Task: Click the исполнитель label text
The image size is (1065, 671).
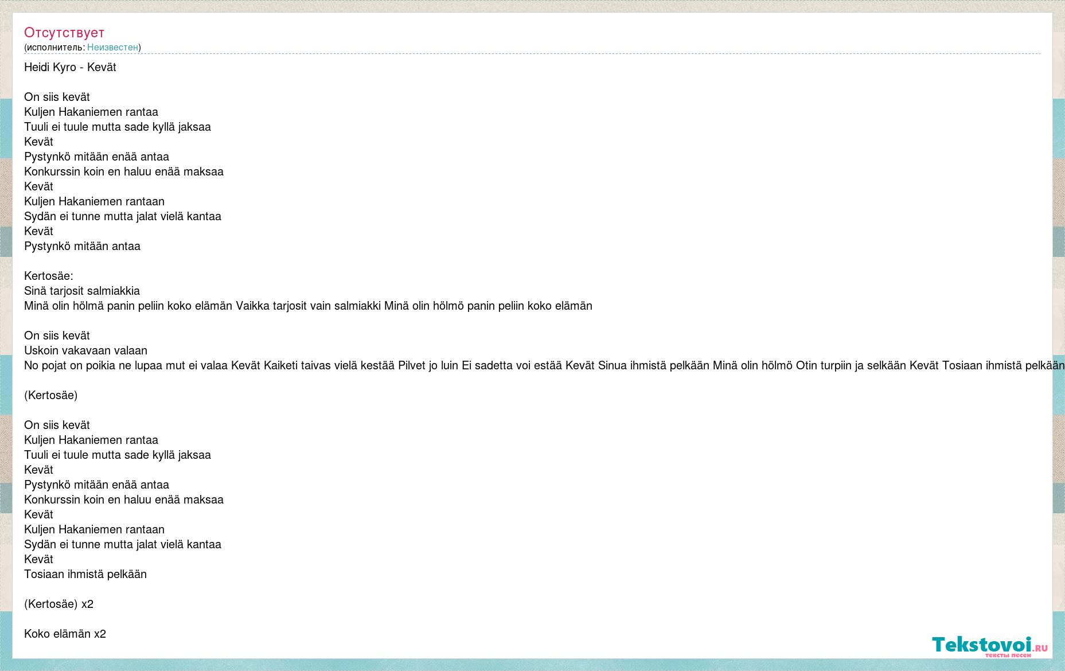Action: (54, 47)
